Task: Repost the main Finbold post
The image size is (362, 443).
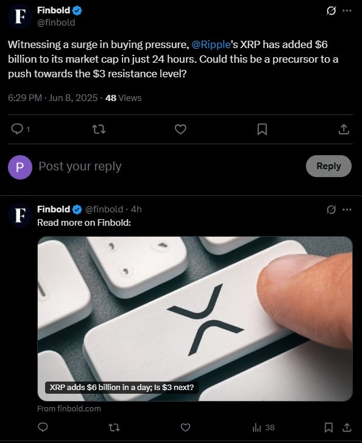Action: (x=99, y=130)
